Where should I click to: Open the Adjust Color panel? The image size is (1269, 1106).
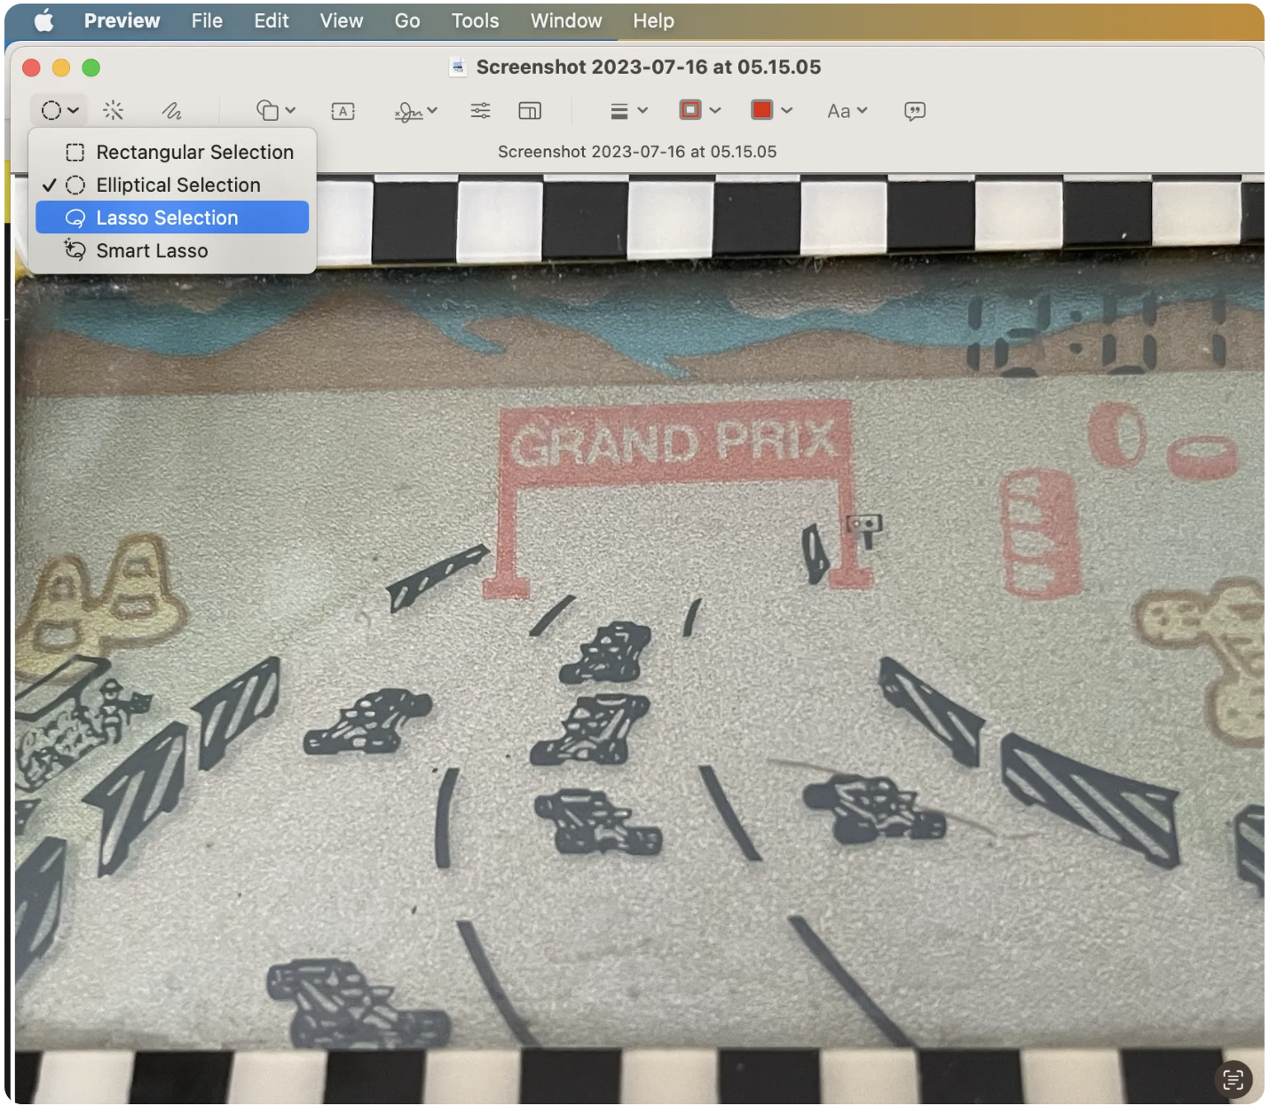480,110
